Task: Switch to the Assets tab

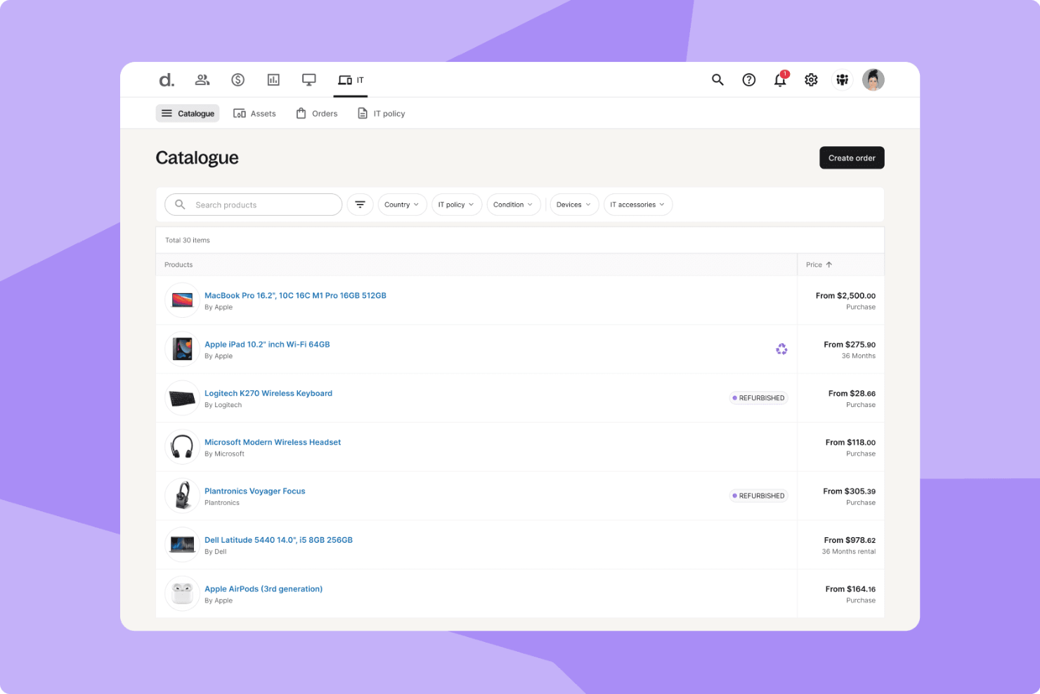Action: tap(254, 113)
